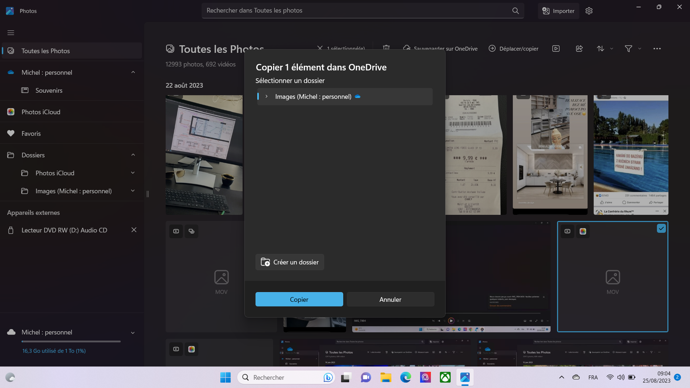Open the settings gear icon
The image size is (690, 388).
click(589, 11)
